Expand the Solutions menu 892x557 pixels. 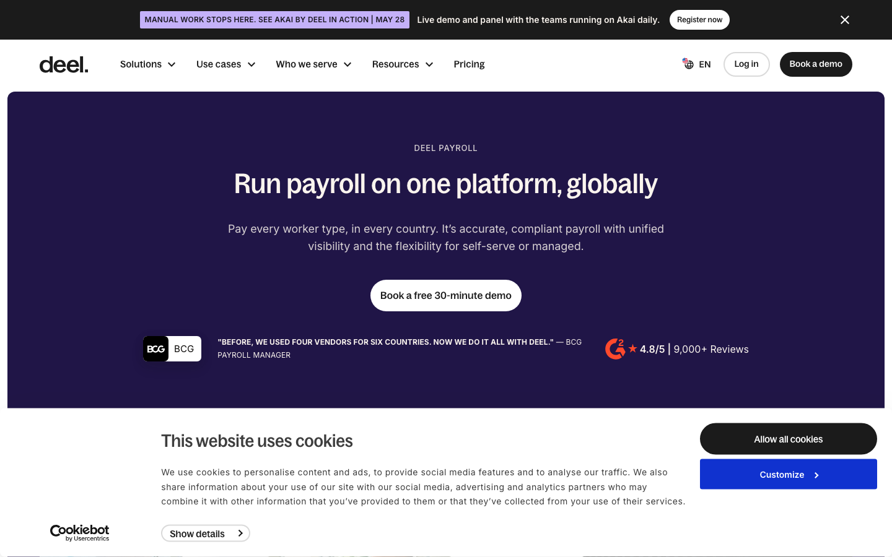(147, 64)
